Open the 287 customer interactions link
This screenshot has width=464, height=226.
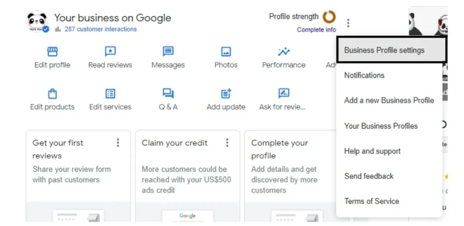click(x=101, y=29)
